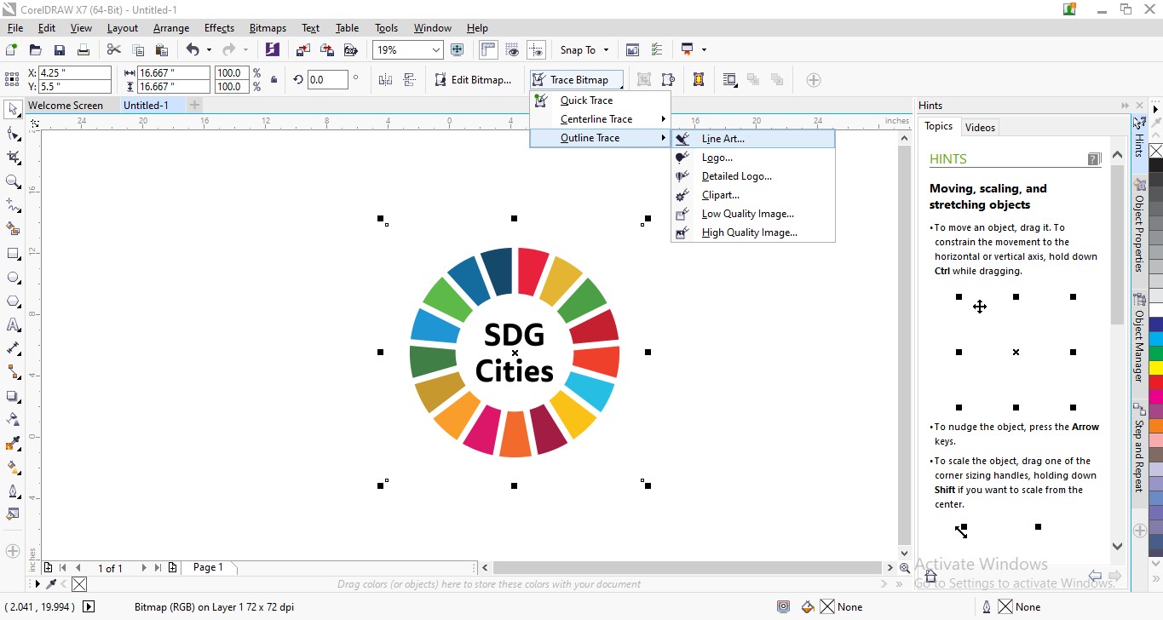Open the Object Properties docker tab
This screenshot has width=1163, height=620.
click(x=1139, y=225)
